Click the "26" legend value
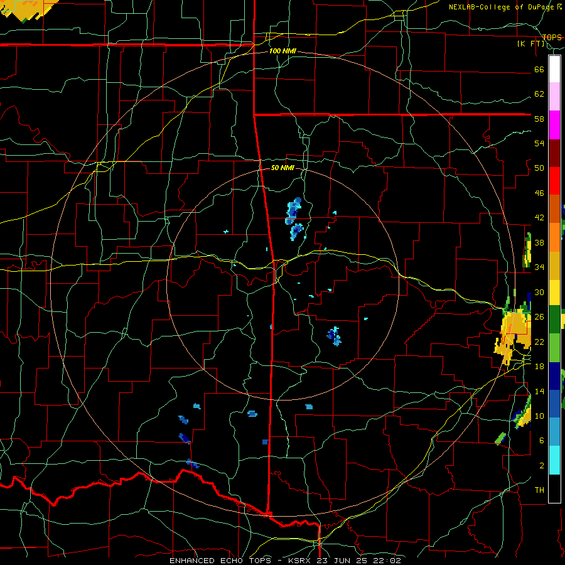This screenshot has width=565, height=565. pos(539,317)
